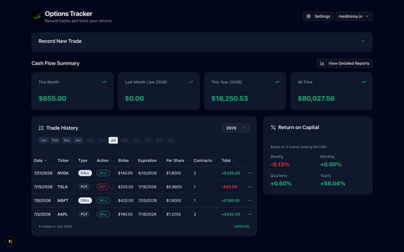Click the bar chart icon in View Detailed Reports
Image resolution: width=404 pixels, height=252 pixels.
coord(322,64)
